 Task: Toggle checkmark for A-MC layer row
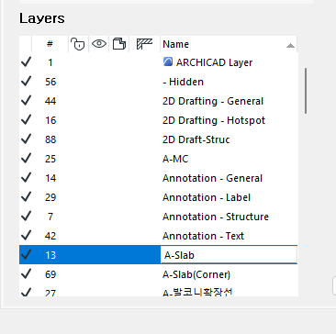tap(26, 159)
